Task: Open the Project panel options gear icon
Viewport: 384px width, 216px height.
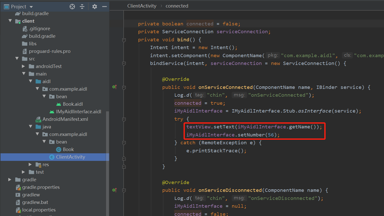Action: click(x=94, y=7)
